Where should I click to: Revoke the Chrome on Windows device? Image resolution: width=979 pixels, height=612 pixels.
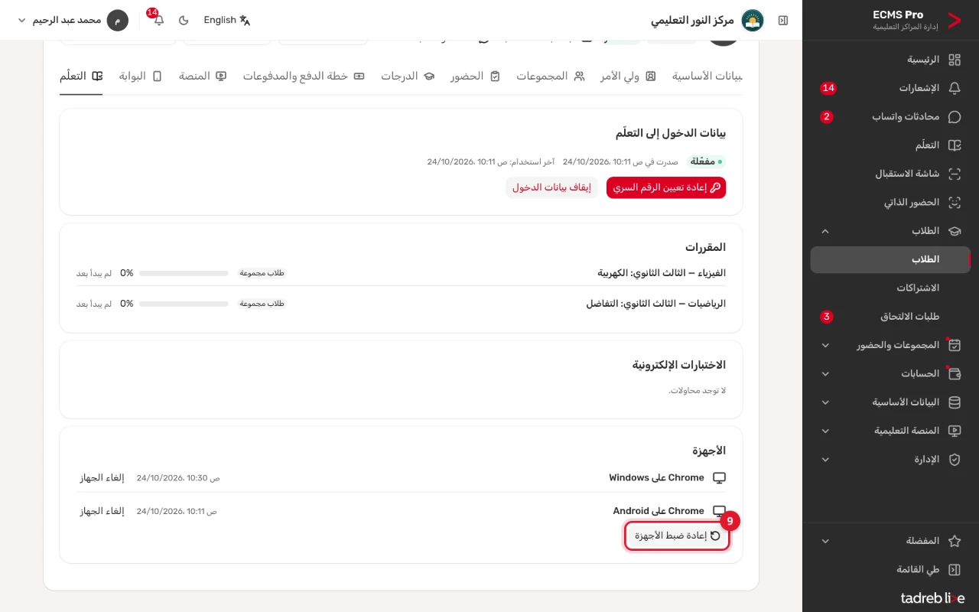click(102, 478)
